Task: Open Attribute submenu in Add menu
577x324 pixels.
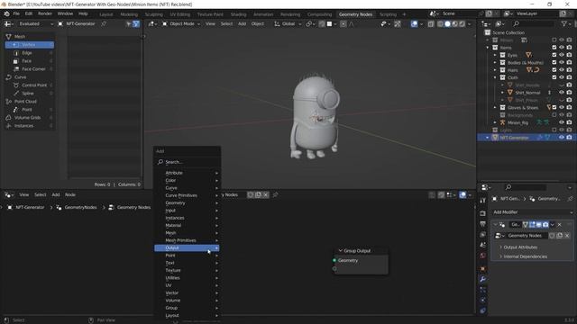Action: pos(187,173)
